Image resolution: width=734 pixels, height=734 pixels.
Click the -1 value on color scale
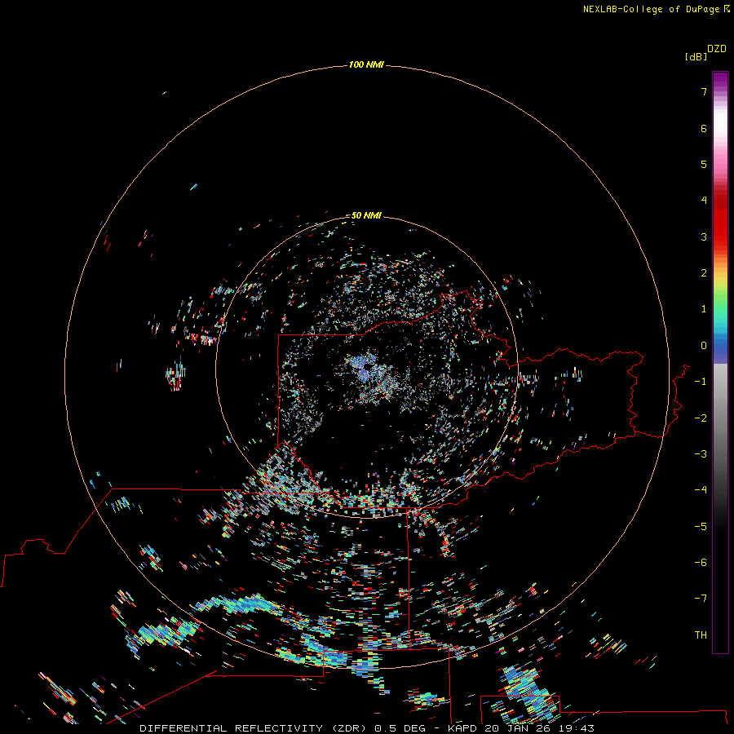701,382
